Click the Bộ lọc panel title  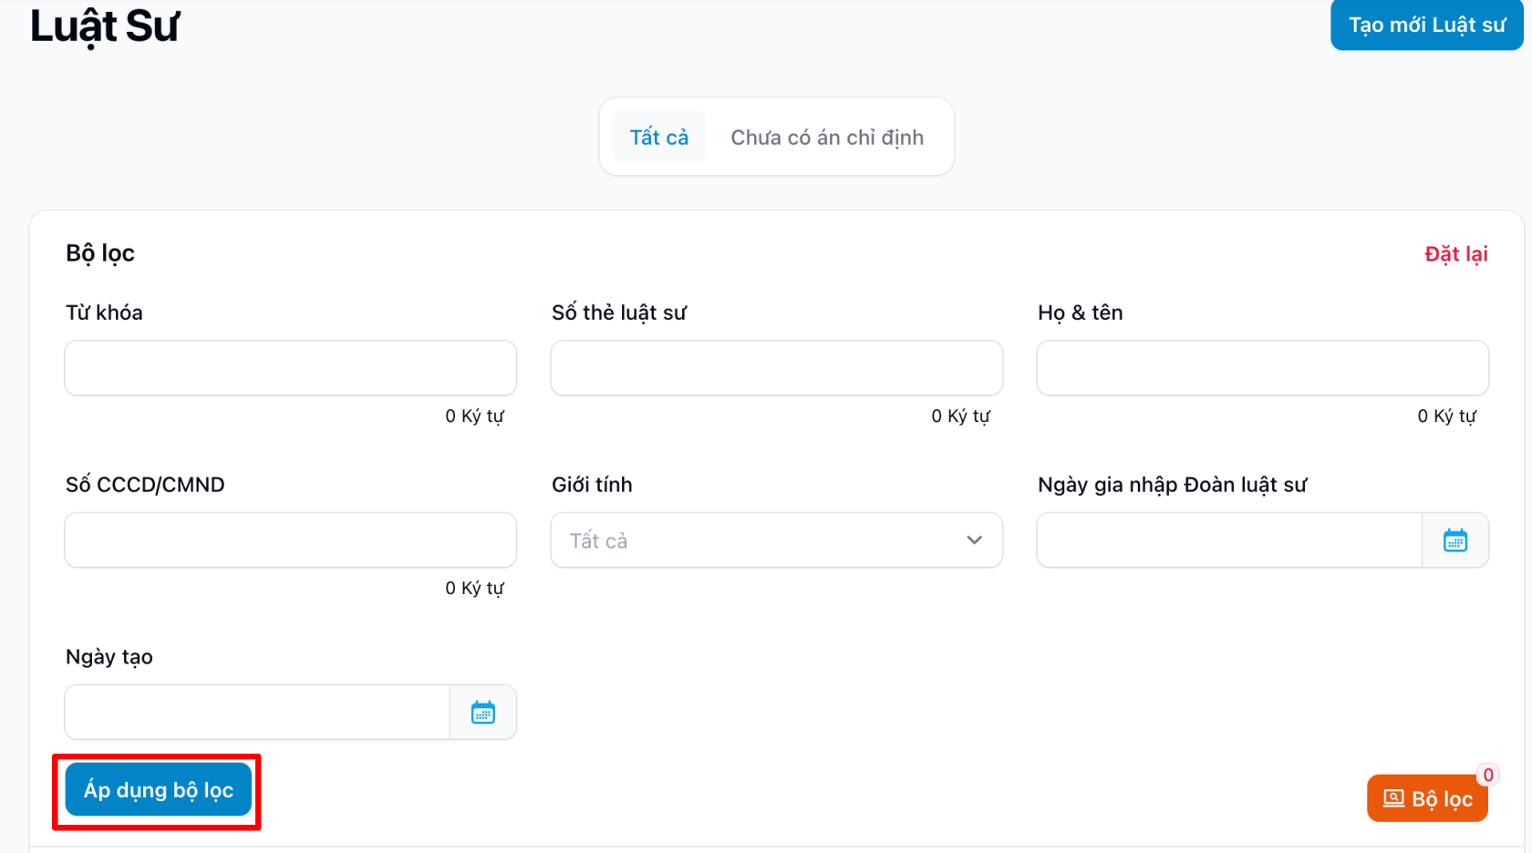point(100,253)
